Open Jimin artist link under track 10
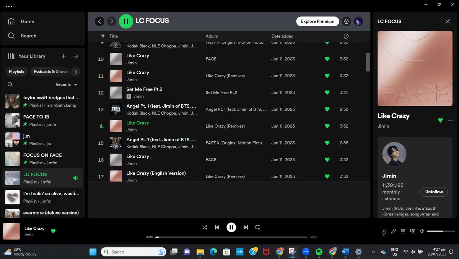This screenshot has height=259, width=459. pyautogui.click(x=132, y=63)
